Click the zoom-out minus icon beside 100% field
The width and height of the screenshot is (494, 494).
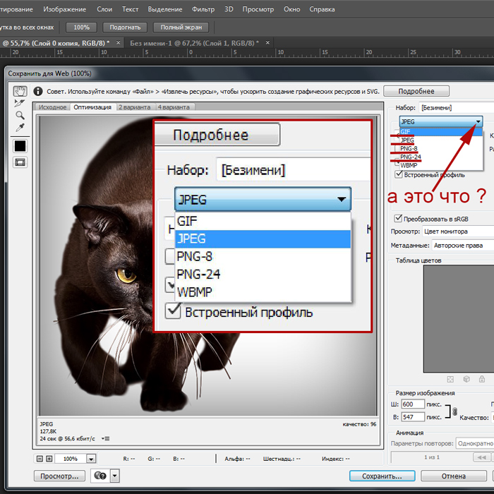coord(40,459)
